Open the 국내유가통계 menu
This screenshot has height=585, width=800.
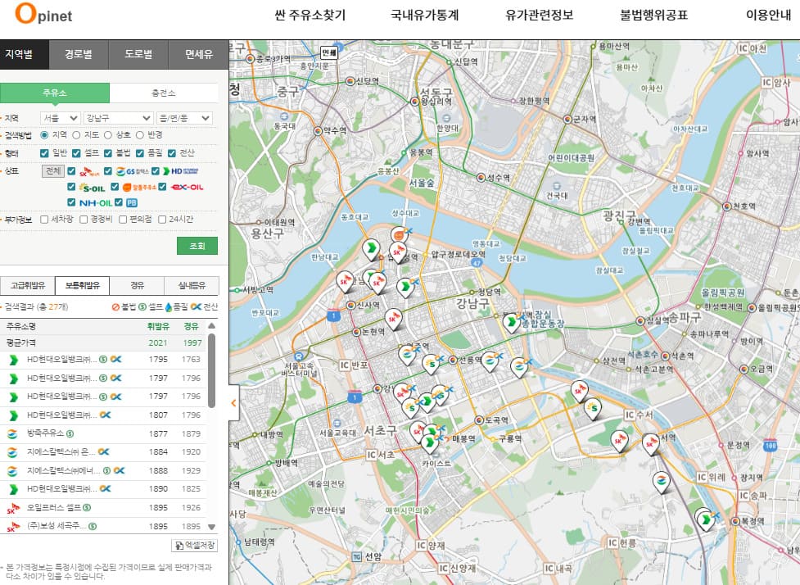(x=424, y=16)
